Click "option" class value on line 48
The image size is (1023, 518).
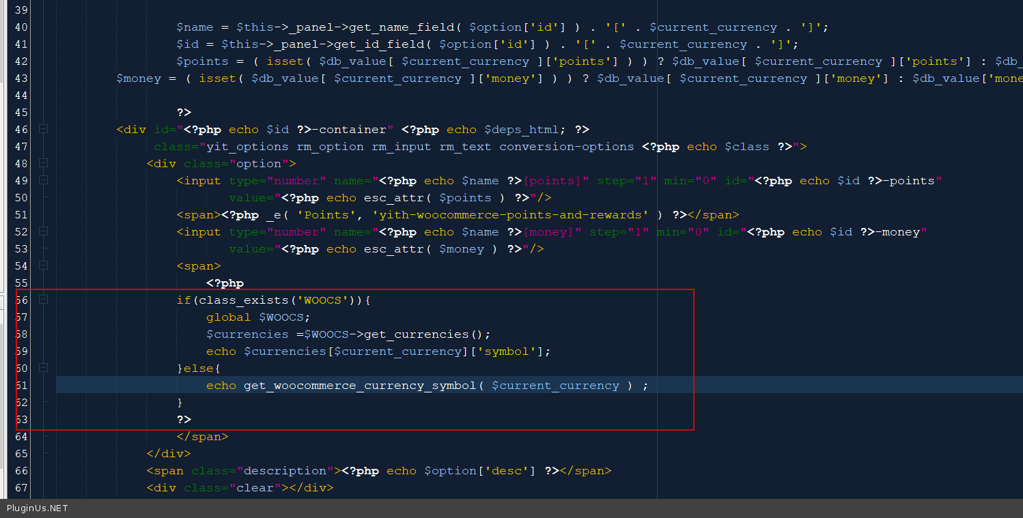coord(260,164)
